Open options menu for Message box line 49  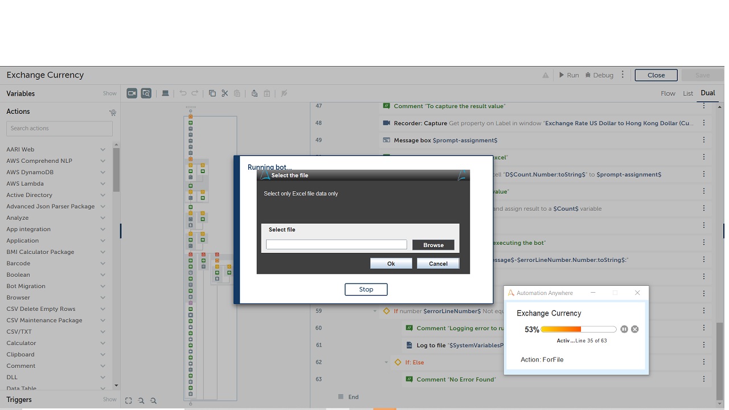pyautogui.click(x=704, y=140)
